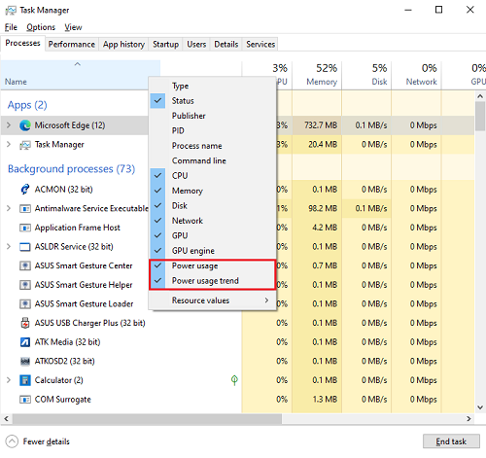Viewport: 486px width, 458px height.
Task: Select the Background processes (73) heading
Action: click(71, 169)
